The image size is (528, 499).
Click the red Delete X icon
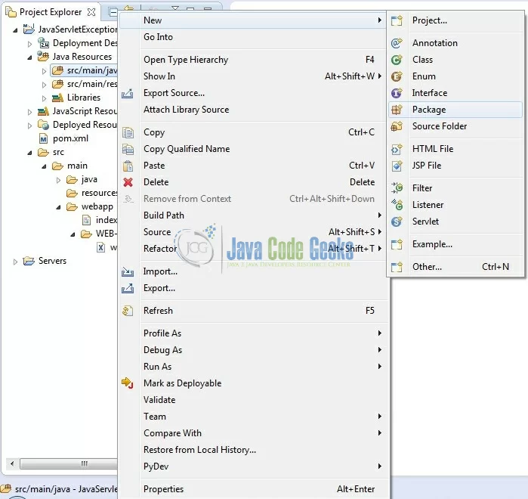(x=128, y=182)
